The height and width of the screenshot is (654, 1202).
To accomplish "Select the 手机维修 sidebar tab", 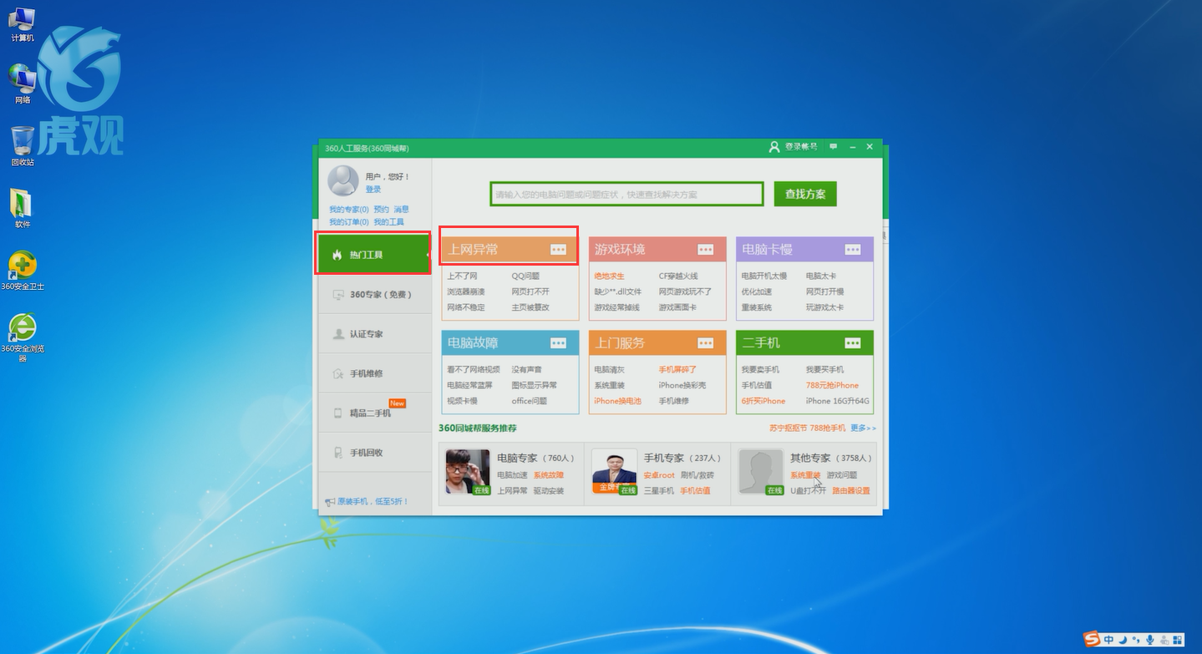I will (x=374, y=373).
